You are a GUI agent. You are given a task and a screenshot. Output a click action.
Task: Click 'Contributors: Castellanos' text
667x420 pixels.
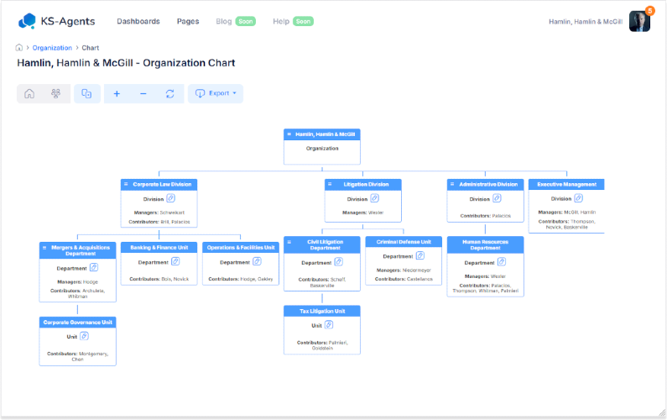pos(404,279)
